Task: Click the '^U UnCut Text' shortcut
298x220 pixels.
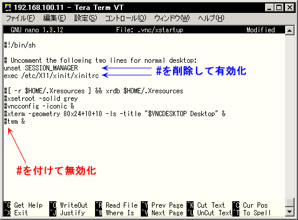Action: [209, 213]
